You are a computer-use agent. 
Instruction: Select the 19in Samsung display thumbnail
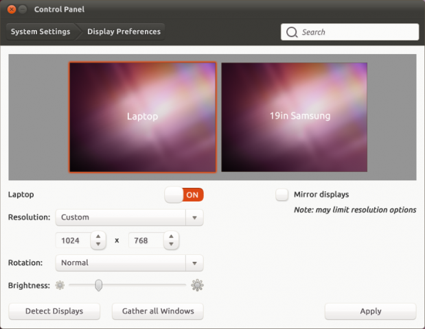tap(295, 117)
